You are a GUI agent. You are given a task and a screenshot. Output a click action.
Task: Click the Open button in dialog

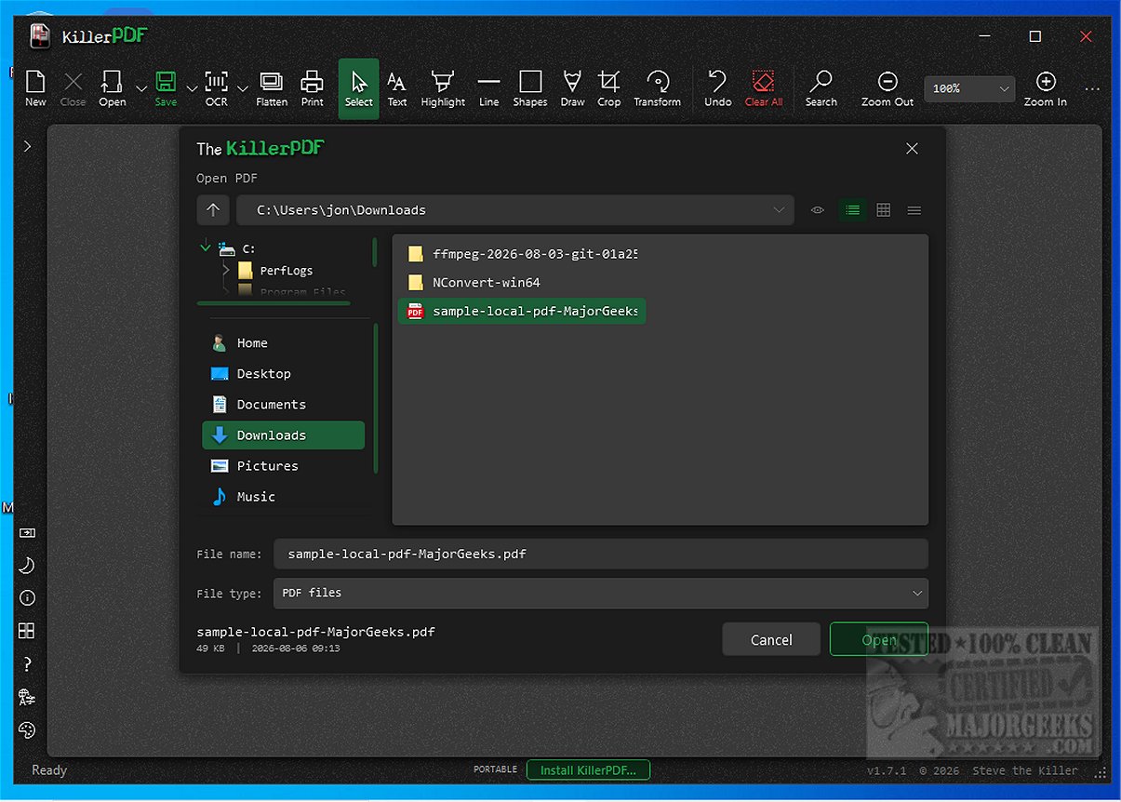click(879, 639)
